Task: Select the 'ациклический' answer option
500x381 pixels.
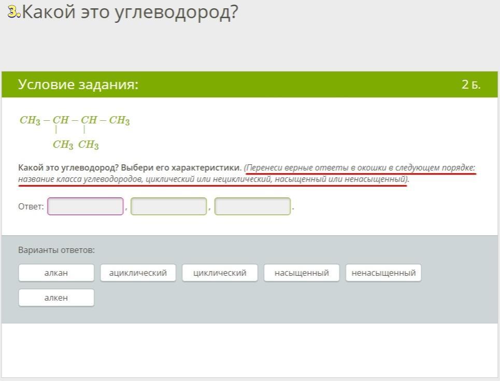Action: [138, 273]
